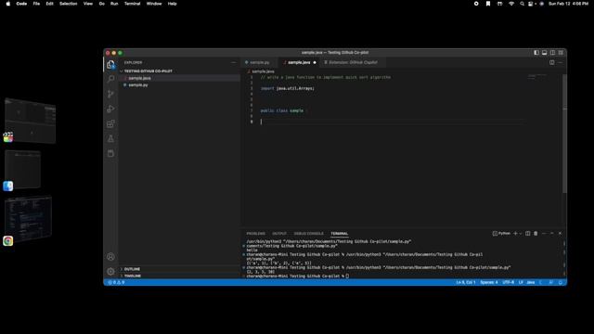This screenshot has width=594, height=334.
Task: Open the Selection menu
Action: (68, 4)
